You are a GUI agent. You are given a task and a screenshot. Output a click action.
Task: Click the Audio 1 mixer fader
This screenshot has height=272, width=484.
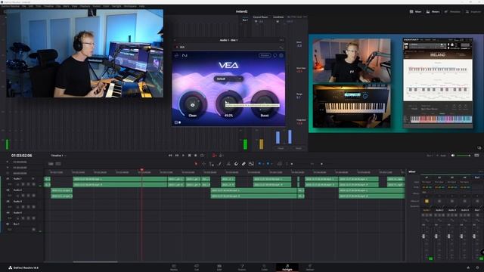click(423, 236)
